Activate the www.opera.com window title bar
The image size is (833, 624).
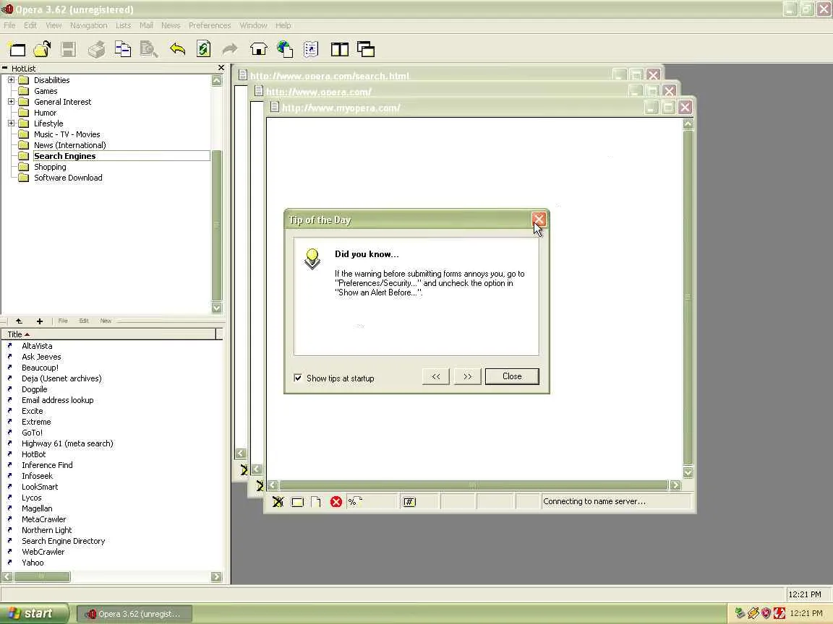tap(441, 91)
